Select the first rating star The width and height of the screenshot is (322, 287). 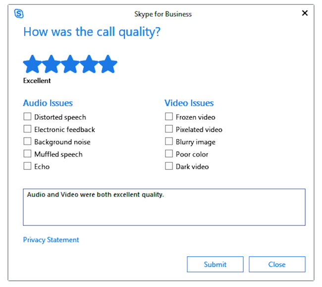pyautogui.click(x=32, y=64)
